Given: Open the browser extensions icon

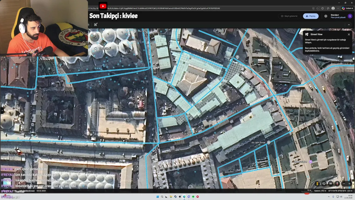Looking at the screenshot, I should [x=323, y=8].
